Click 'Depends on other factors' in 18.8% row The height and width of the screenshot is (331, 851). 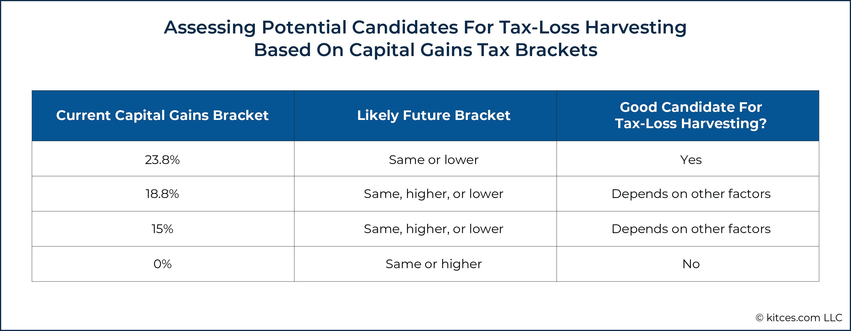coord(688,194)
